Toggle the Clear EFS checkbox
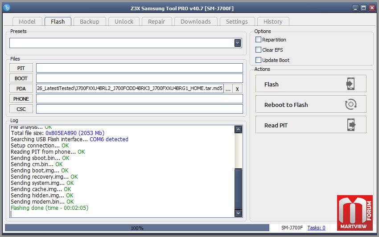 258,50
